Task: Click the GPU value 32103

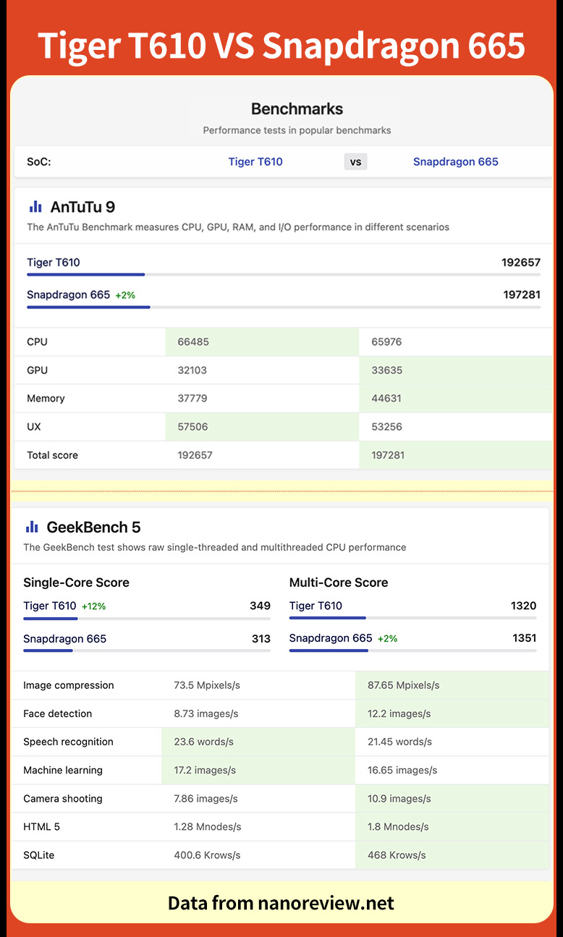Action: pos(192,370)
